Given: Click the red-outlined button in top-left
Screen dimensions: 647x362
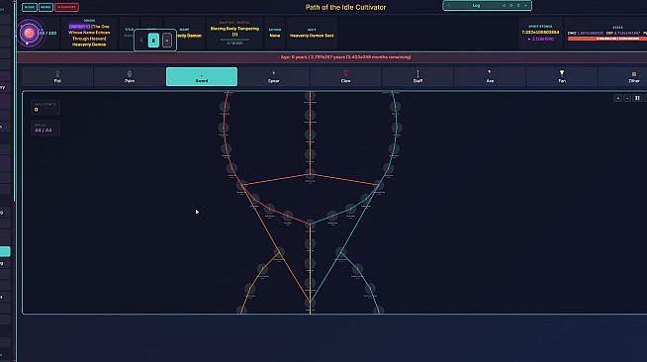Looking at the screenshot, I should (x=66, y=7).
